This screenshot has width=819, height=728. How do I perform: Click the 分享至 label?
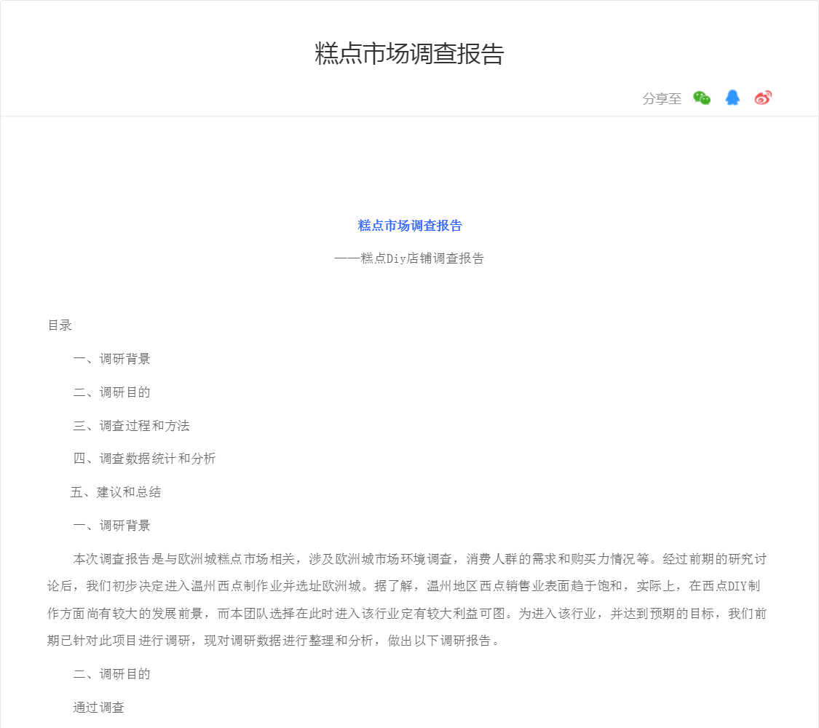(x=662, y=99)
